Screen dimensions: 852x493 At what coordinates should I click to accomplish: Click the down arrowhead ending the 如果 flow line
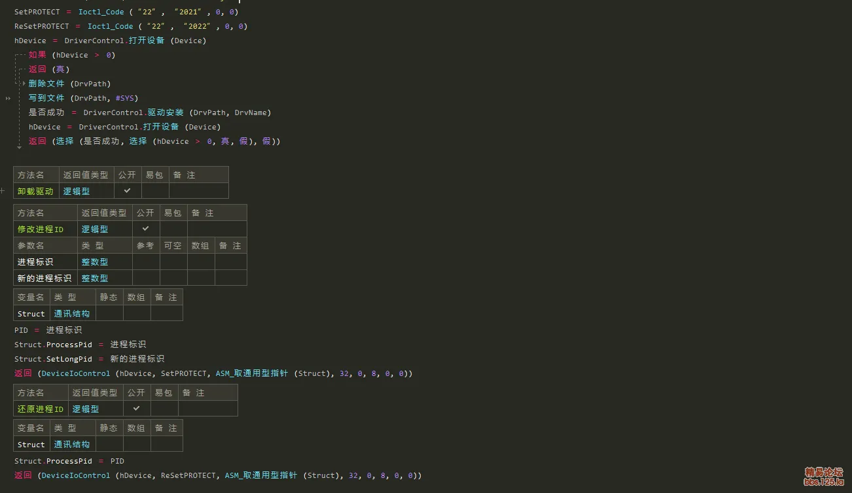click(19, 148)
